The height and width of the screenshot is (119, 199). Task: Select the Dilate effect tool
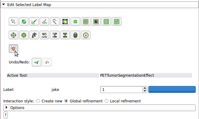coord(24,35)
